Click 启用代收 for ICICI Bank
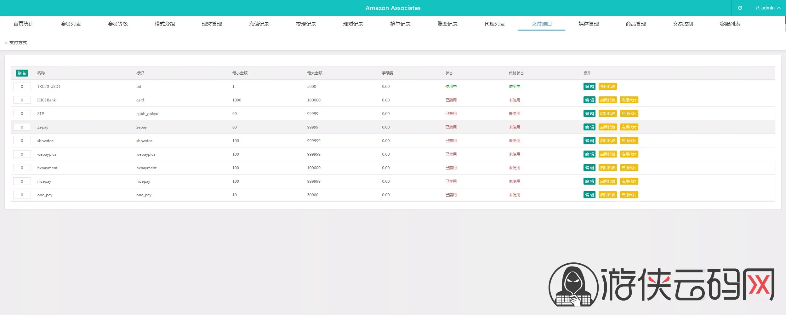Viewport: 786px width, 315px height. [608, 100]
